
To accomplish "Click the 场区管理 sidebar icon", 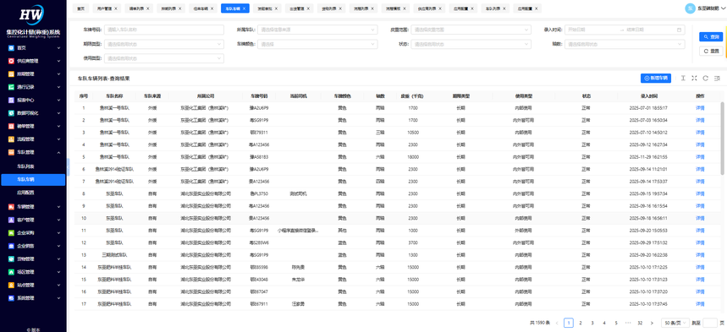I will pyautogui.click(x=11, y=272).
